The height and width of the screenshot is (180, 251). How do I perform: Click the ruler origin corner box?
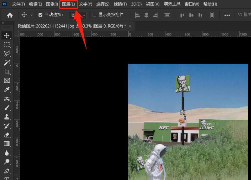tap(17, 34)
